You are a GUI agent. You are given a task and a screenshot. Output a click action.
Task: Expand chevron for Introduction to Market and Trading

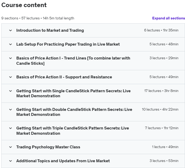(x=10, y=30)
